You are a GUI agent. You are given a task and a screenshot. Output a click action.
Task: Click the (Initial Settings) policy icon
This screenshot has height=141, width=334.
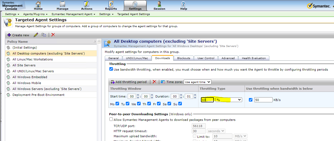8,48
